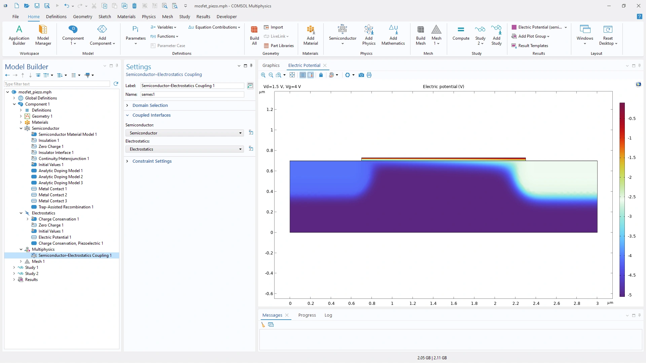This screenshot has width=646, height=363.
Task: Click the Zoom Extents icon in graphics toolbar
Action: (292, 75)
